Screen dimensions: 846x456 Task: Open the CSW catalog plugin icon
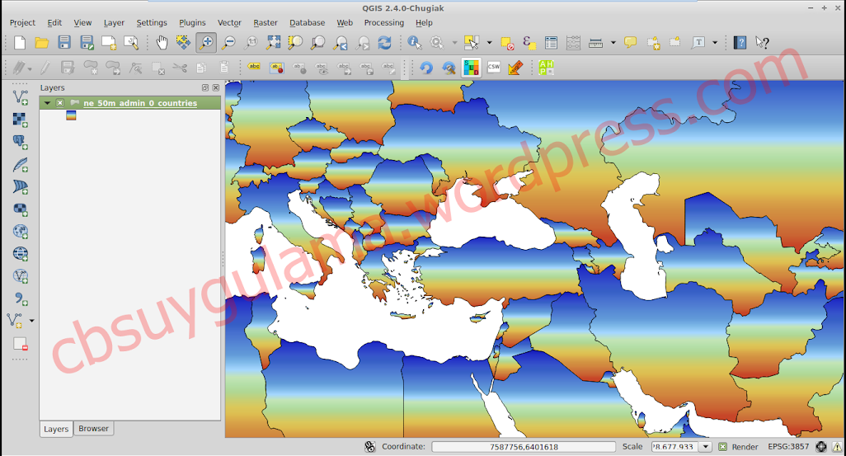[x=494, y=68]
